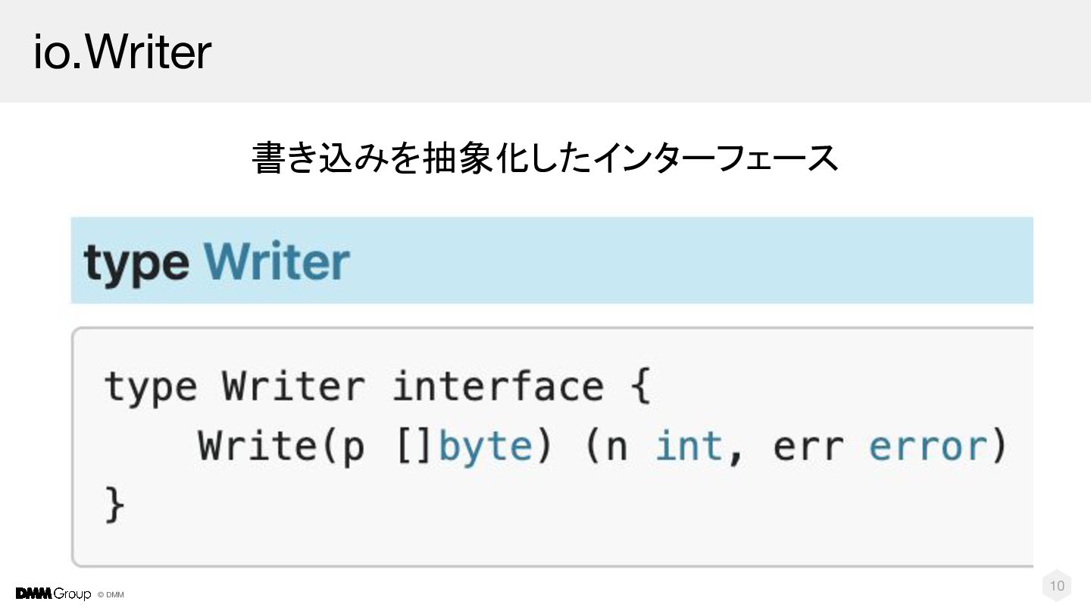Click the closing brace of the code block

[114, 505]
